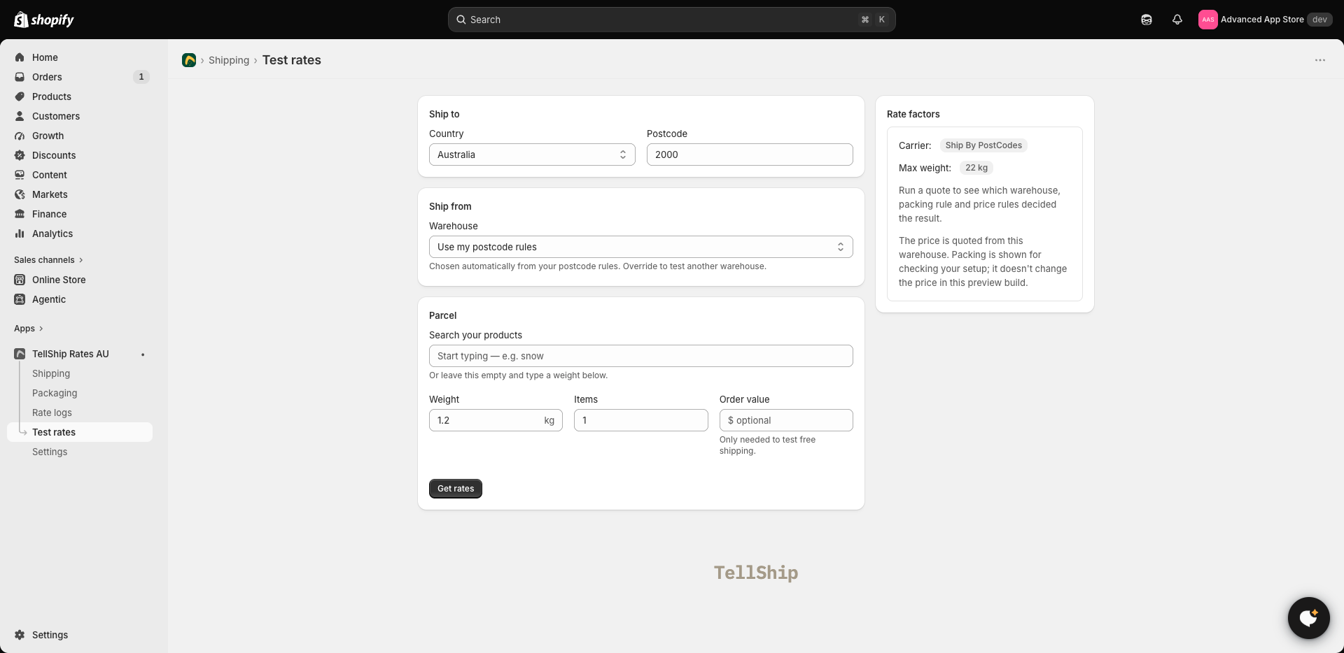Image resolution: width=1344 pixels, height=653 pixels.
Task: Click the Ship By PostCodes carrier tag
Action: click(983, 145)
